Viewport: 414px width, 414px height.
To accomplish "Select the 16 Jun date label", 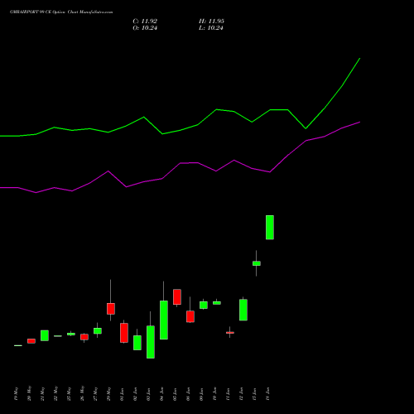I will (267, 394).
